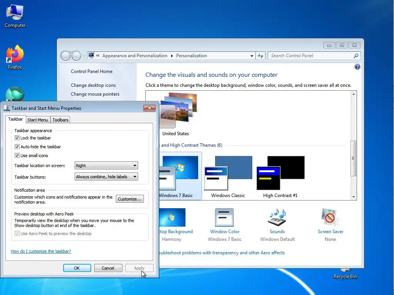Open the Computer desktop icon

(x=15, y=15)
